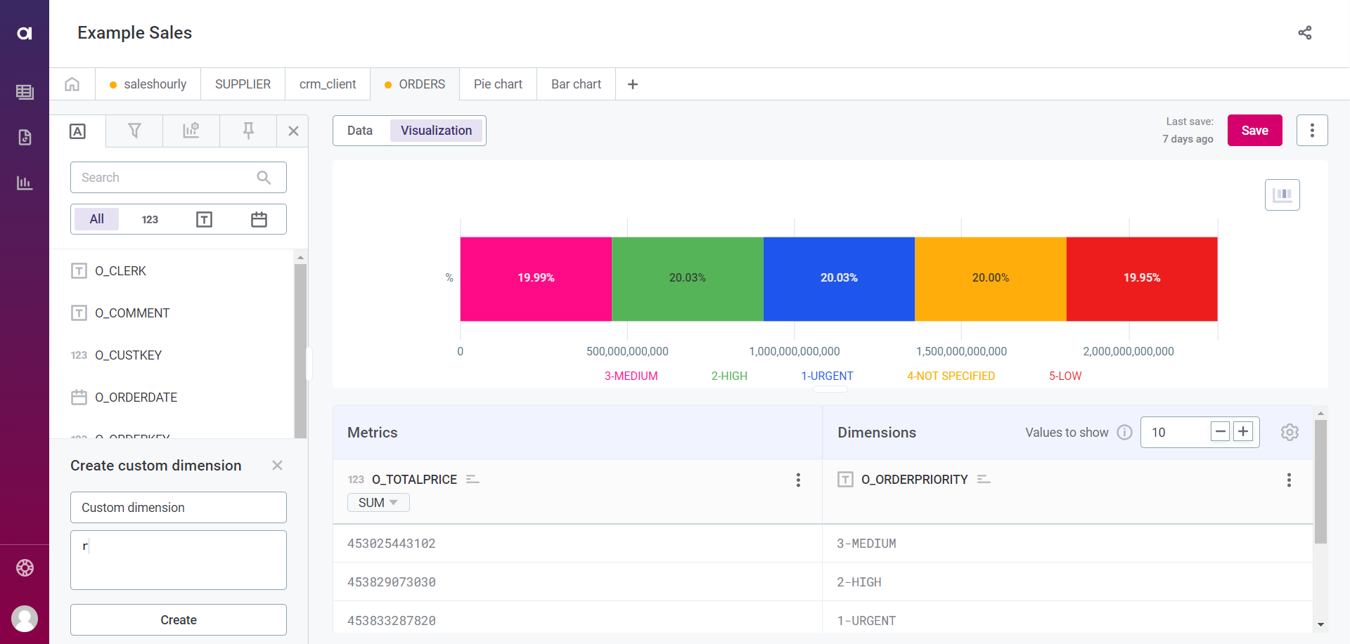Filter fields by date type
This screenshot has width=1350, height=644.
click(x=259, y=220)
